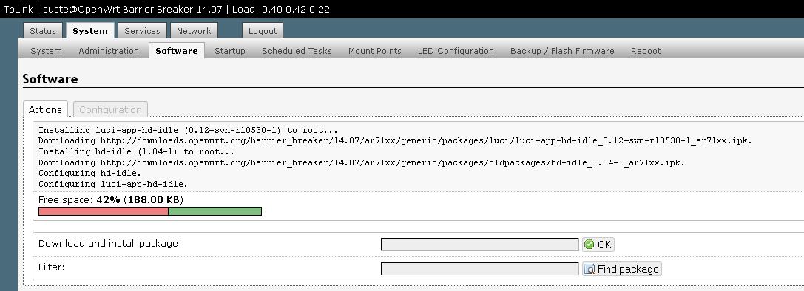Screen dimensions: 804x291
Task: Click the green free space bar segment
Action: [214, 211]
